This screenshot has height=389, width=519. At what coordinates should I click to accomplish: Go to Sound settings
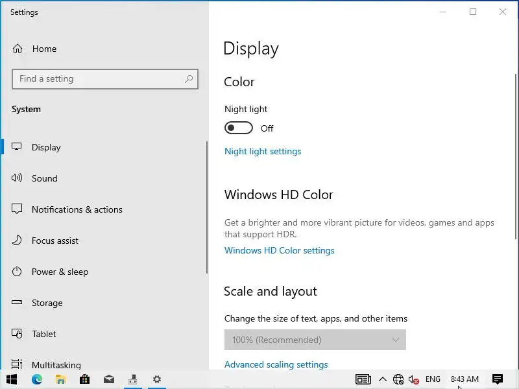(x=104, y=178)
